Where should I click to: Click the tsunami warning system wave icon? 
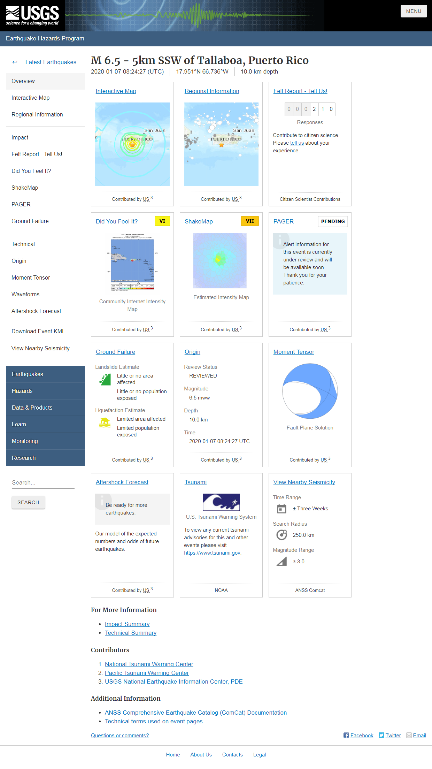click(221, 502)
